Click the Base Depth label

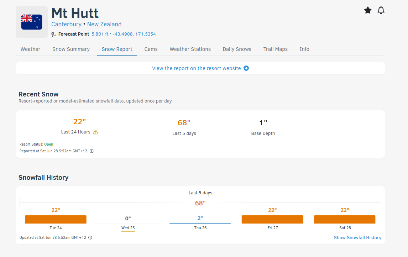263,133
